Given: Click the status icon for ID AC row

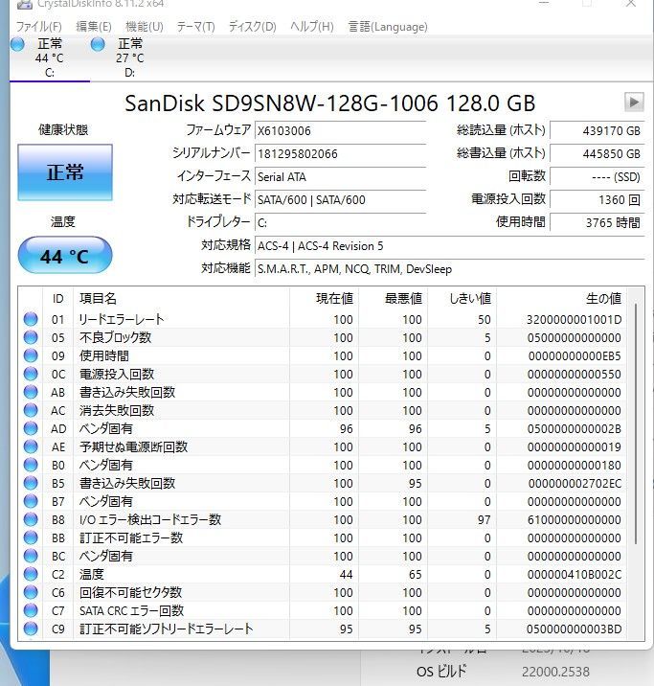Looking at the screenshot, I should click(x=31, y=410).
